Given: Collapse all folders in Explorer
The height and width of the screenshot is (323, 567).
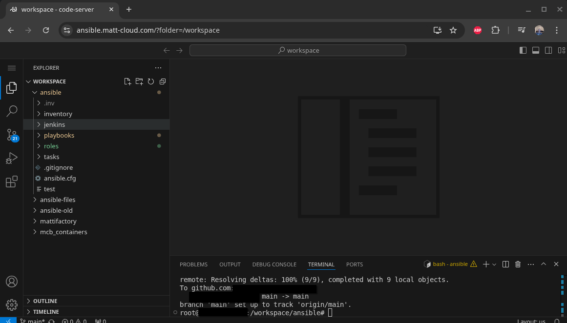Looking at the screenshot, I should click(163, 81).
